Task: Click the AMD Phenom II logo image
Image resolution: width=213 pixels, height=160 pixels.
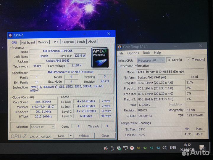Action: [100, 58]
